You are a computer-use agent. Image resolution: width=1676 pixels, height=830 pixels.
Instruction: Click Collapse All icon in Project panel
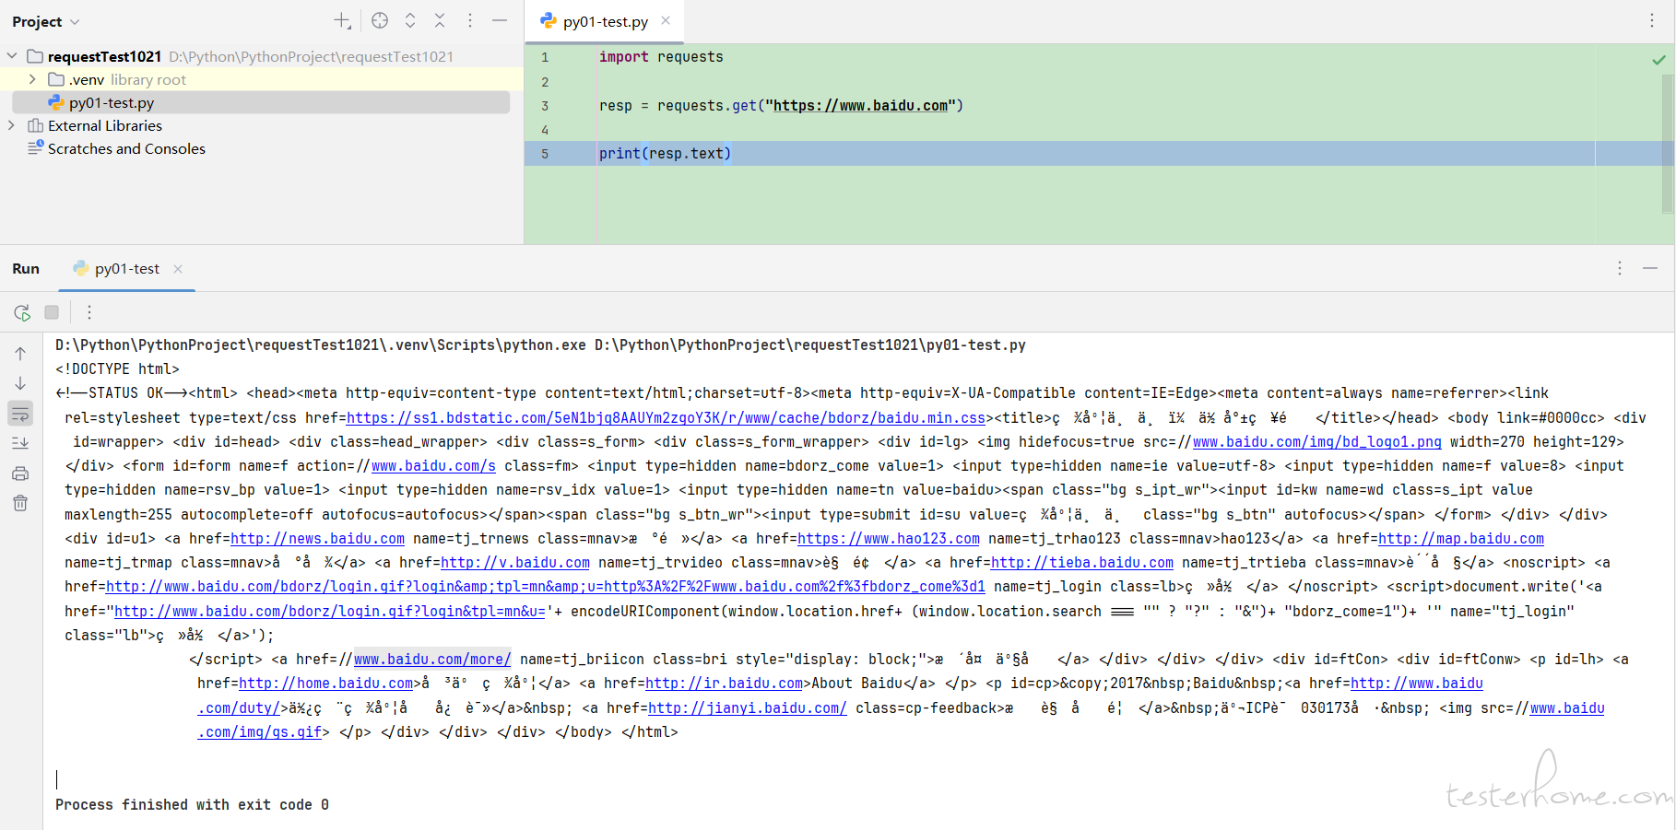pyautogui.click(x=440, y=20)
